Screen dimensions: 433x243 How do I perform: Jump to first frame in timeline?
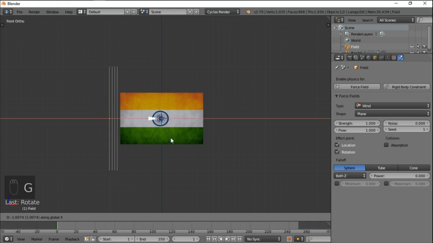[x=208, y=239]
